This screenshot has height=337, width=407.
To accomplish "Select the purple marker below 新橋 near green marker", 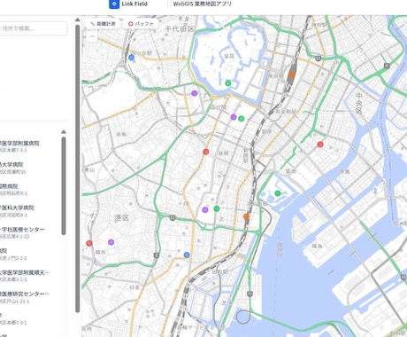I will point(205,210).
